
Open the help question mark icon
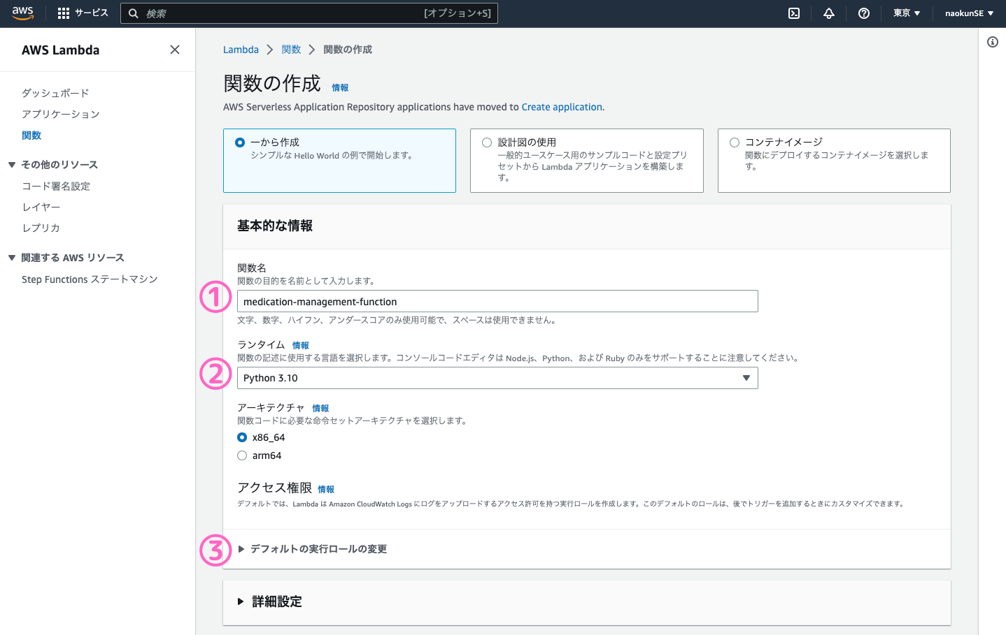pyautogui.click(x=864, y=13)
